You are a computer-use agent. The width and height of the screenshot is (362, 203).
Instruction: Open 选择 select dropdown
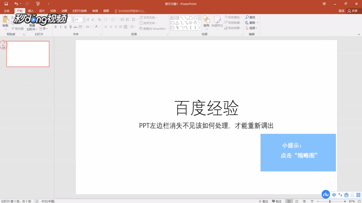click(251, 28)
